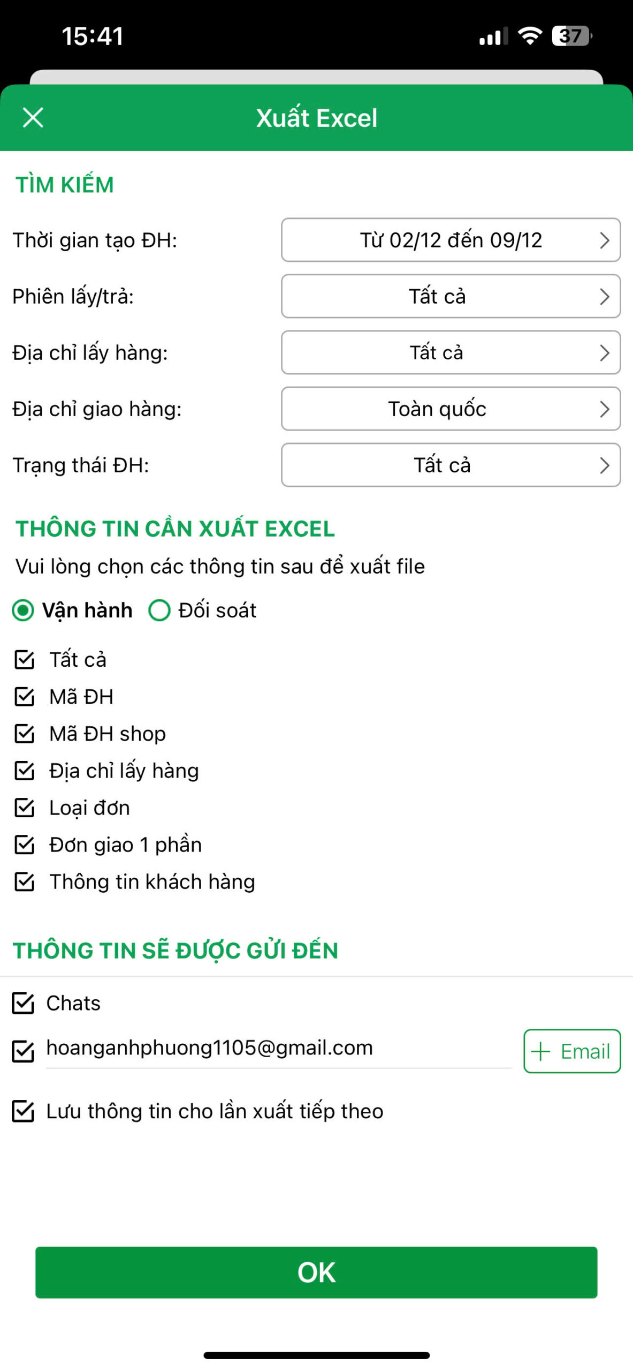The height and width of the screenshot is (1371, 633).
Task: Uncheck Thông tin khách hàng checkbox
Action: click(x=25, y=882)
